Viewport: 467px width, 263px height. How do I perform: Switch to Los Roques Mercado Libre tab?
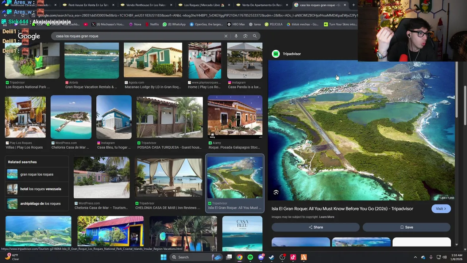click(x=204, y=5)
